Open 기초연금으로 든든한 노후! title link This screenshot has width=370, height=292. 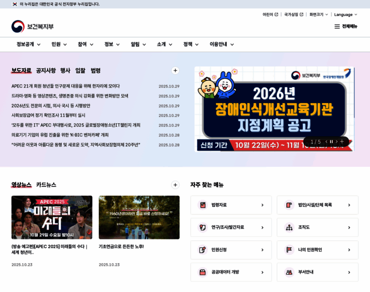[x=121, y=246]
